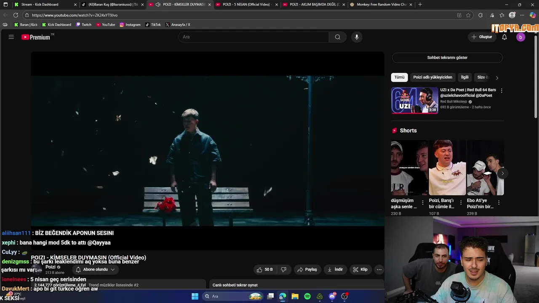The image size is (539, 303).
Task: Click the Oluştur create button
Action: click(482, 37)
